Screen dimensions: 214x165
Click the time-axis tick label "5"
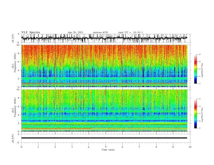pyautogui.click(x=106, y=147)
